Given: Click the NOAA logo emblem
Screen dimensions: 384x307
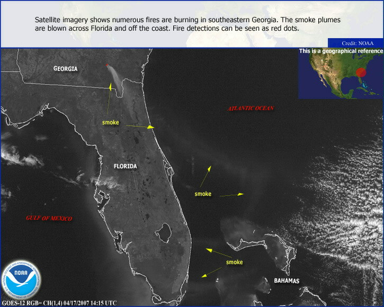Looking at the screenshot, I should 21,280.
